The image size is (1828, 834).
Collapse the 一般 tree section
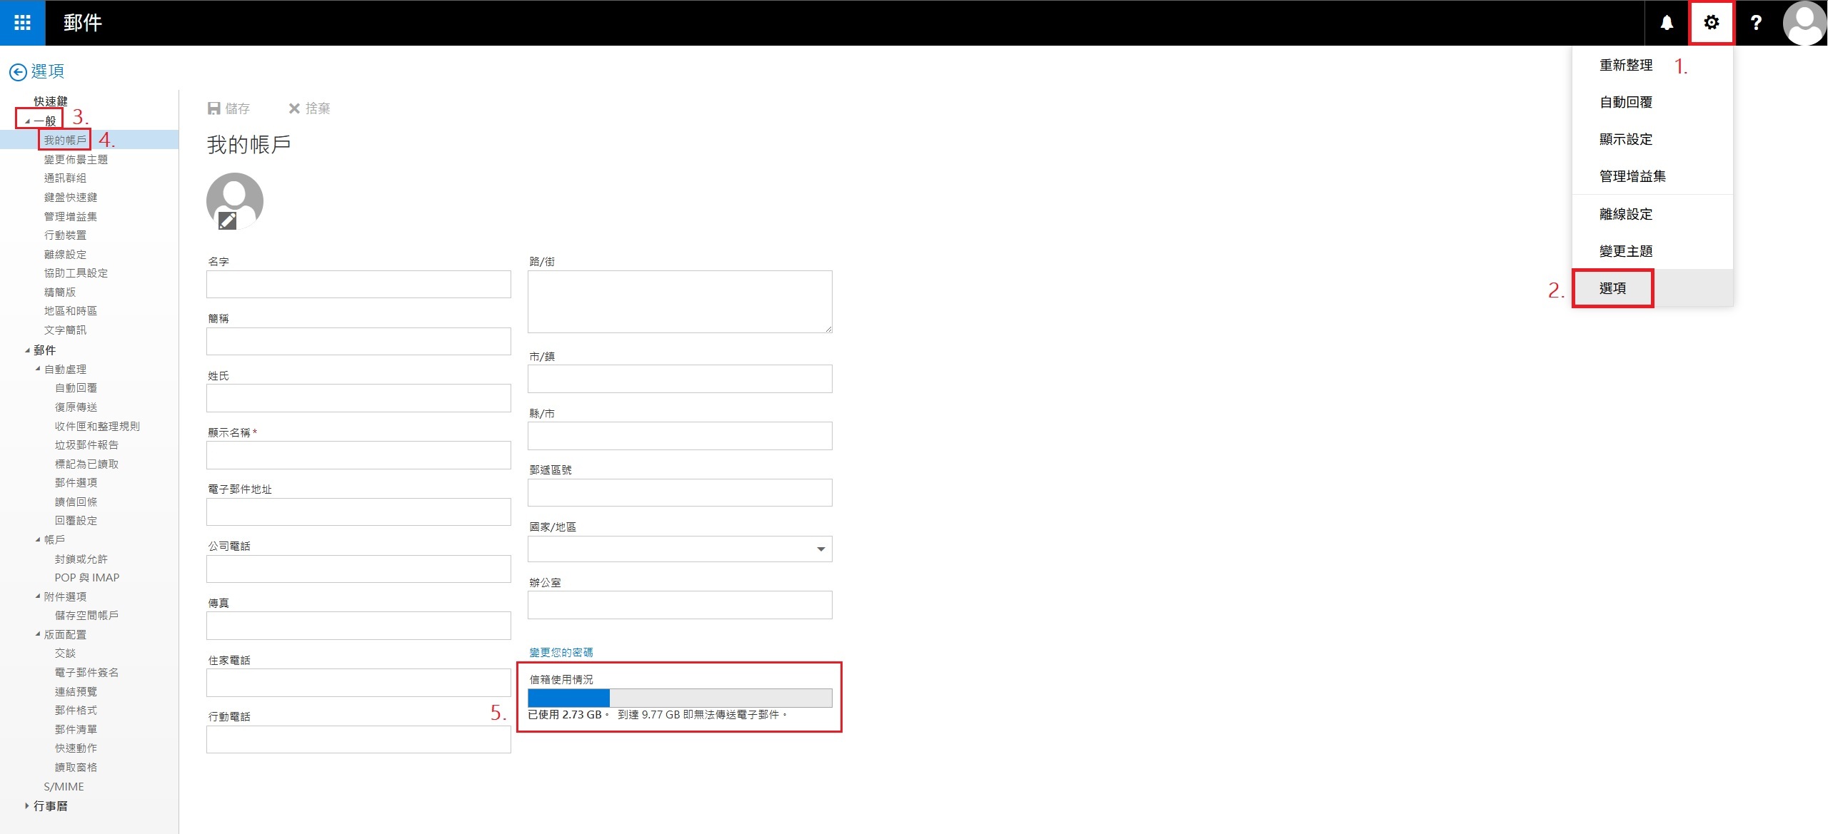pos(27,121)
